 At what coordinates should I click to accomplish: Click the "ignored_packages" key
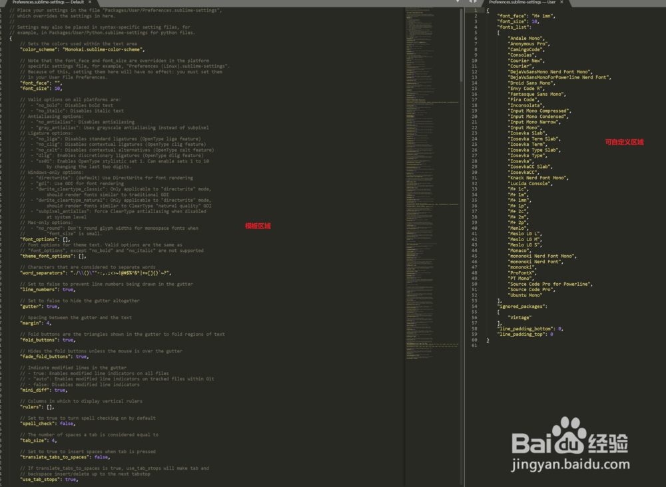(522, 306)
